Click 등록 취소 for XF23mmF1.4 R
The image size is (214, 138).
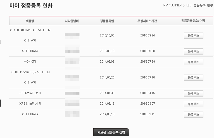(x=193, y=104)
